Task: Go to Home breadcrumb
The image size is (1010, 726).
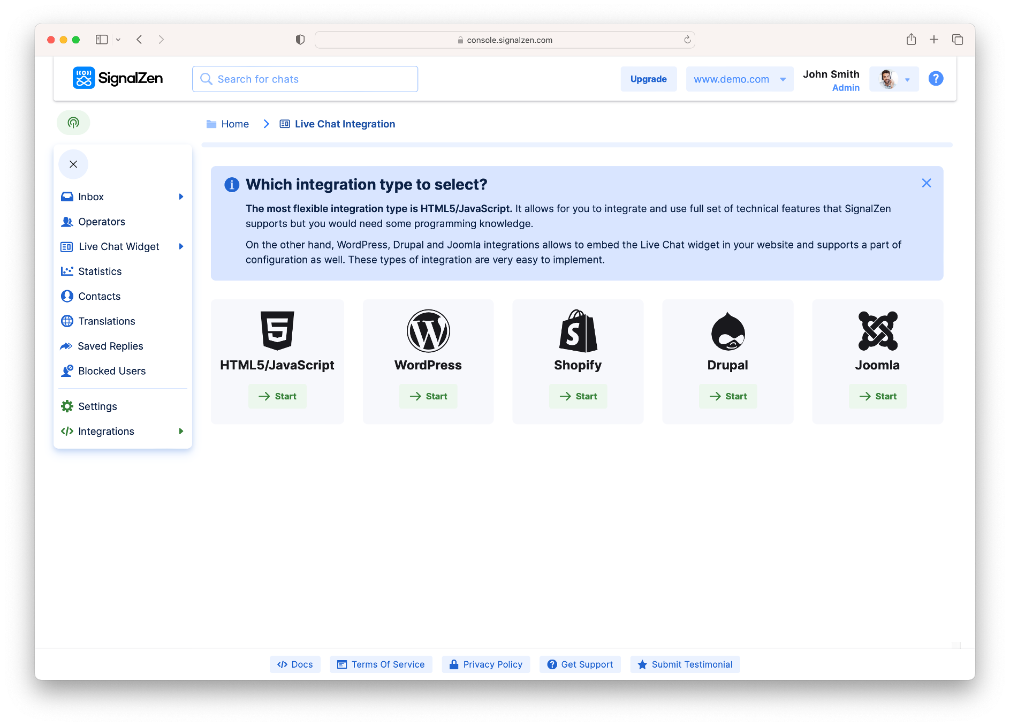Action: [x=227, y=124]
